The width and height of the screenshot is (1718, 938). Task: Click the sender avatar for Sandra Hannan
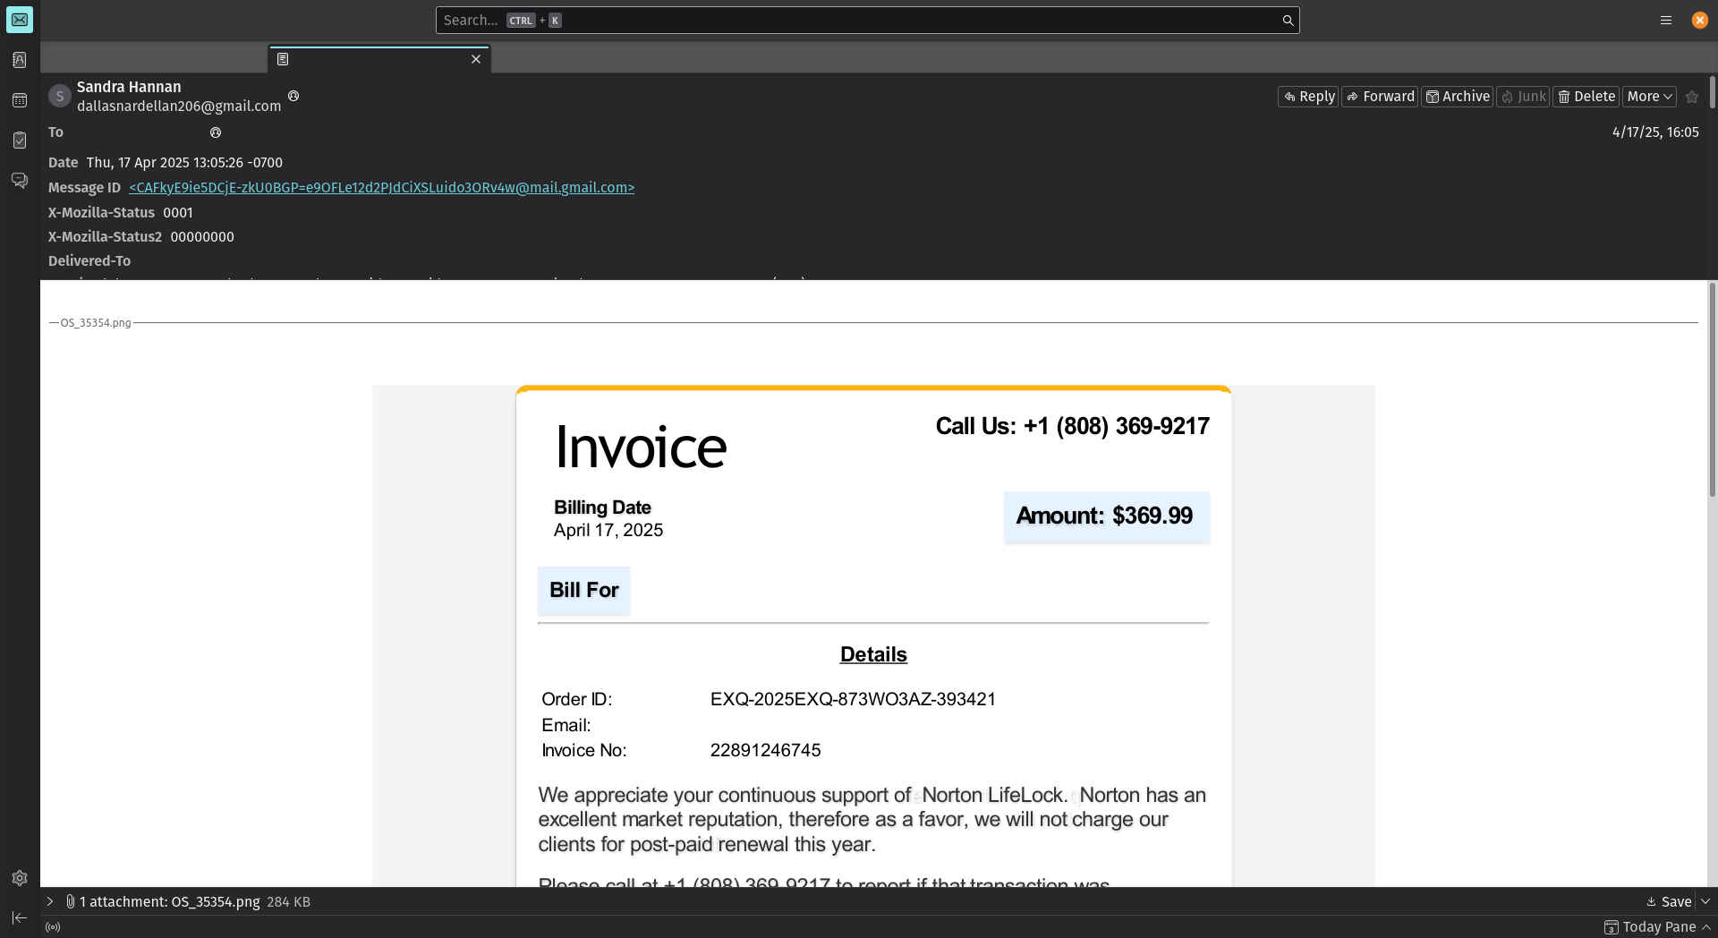click(60, 96)
